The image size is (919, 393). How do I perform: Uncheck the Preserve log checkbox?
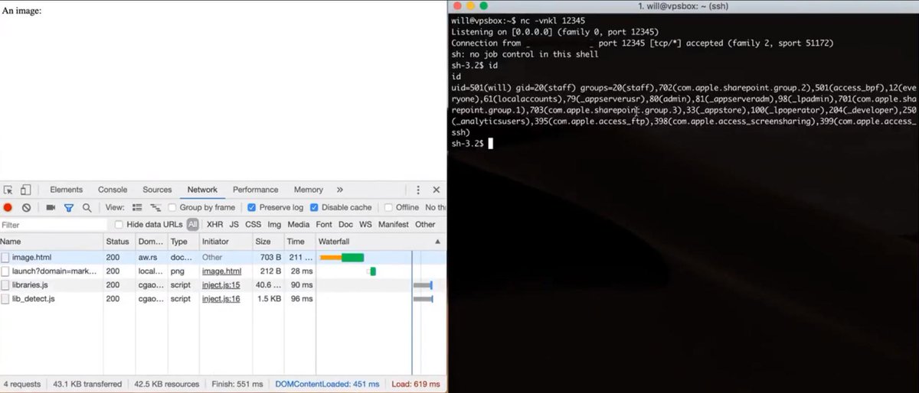click(x=252, y=207)
